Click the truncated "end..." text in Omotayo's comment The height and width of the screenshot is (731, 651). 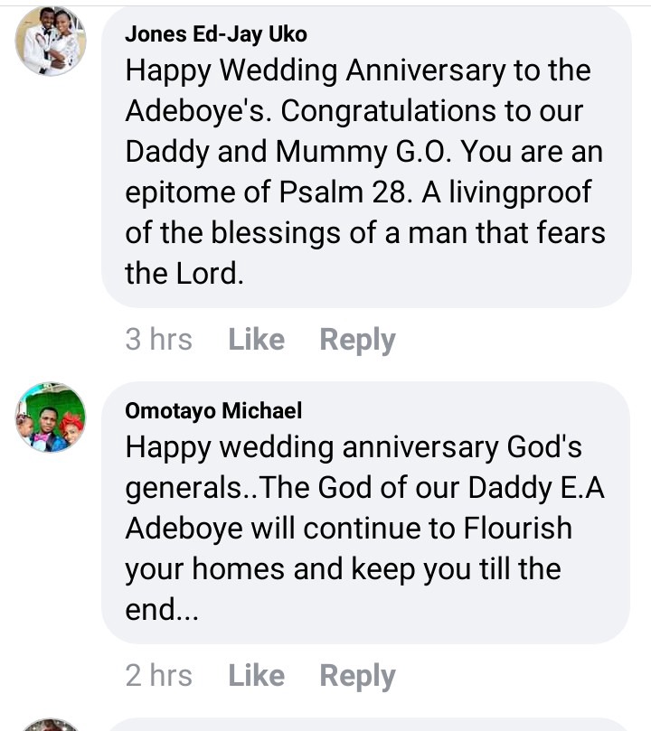pos(161,610)
